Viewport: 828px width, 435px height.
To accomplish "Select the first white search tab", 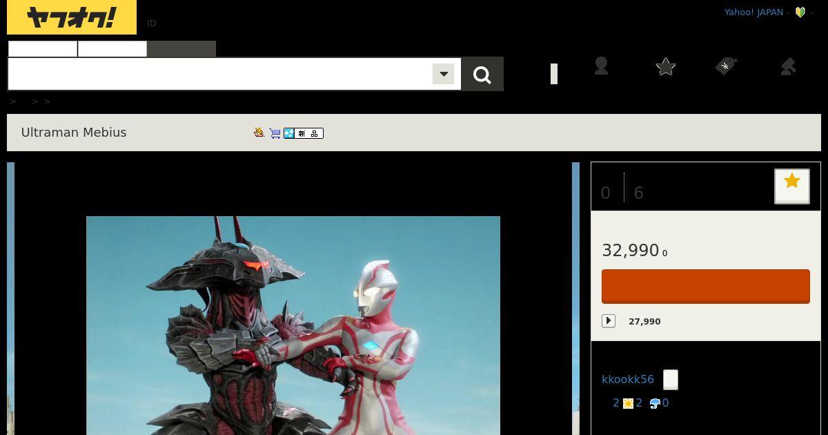I will 43,48.
